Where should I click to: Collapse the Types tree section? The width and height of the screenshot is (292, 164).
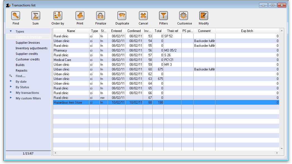click(11, 31)
